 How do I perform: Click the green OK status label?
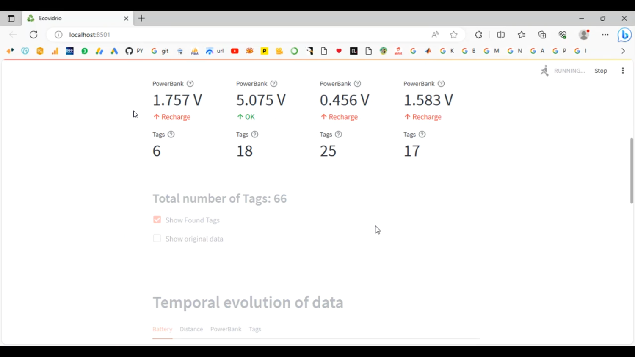(246, 117)
